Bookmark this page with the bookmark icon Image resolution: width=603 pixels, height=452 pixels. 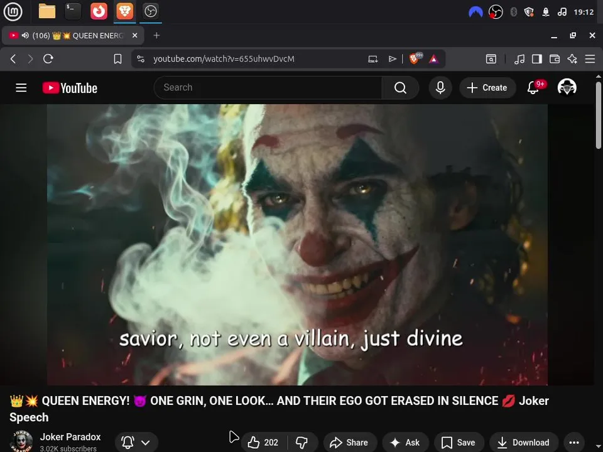coord(117,59)
